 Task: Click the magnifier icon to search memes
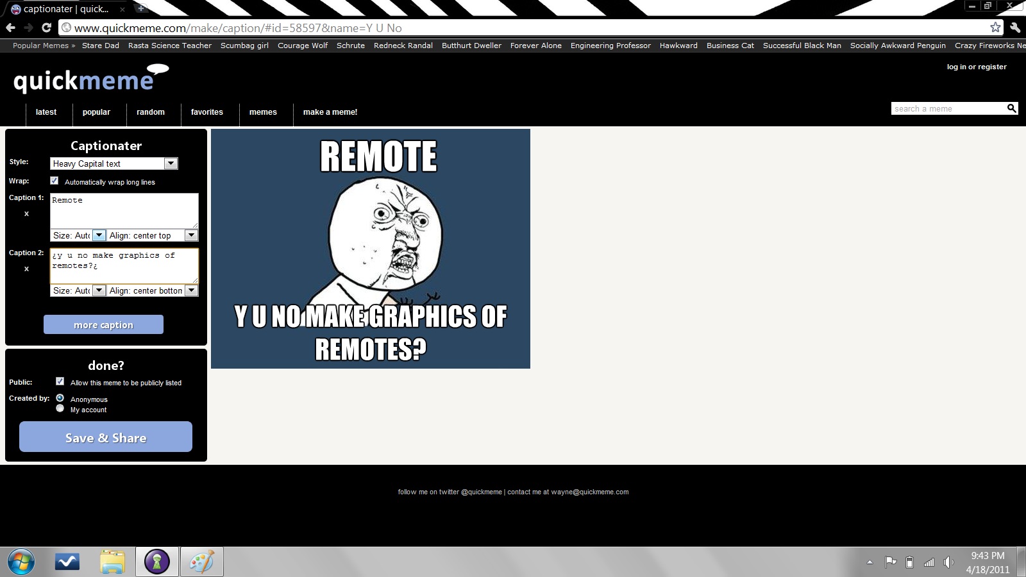coord(1012,108)
